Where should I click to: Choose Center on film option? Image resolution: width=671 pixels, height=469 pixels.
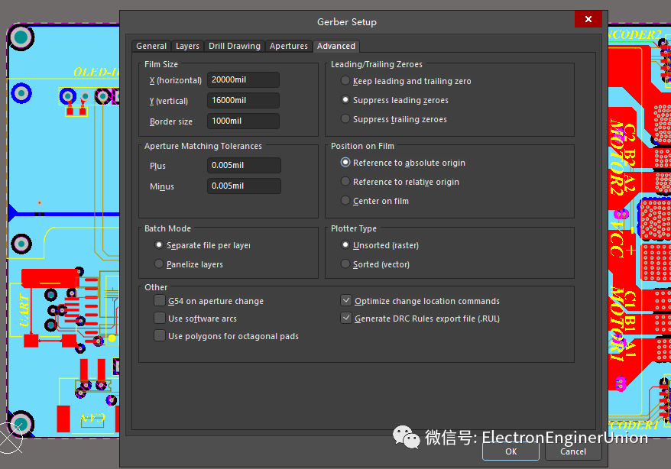pyautogui.click(x=346, y=201)
